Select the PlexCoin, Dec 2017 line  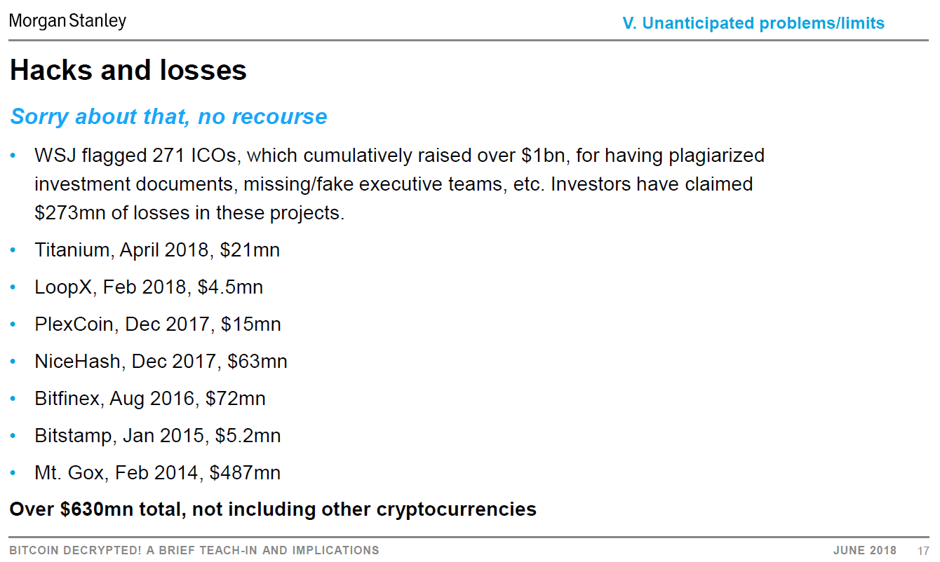coord(158,324)
